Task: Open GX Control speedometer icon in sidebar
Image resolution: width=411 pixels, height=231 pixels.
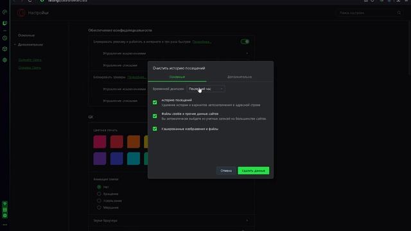Action: click(x=4, y=12)
